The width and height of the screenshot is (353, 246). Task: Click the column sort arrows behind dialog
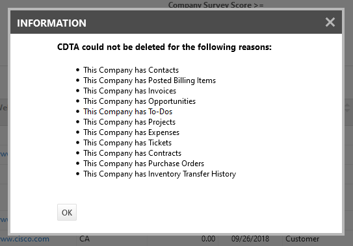pos(348,108)
